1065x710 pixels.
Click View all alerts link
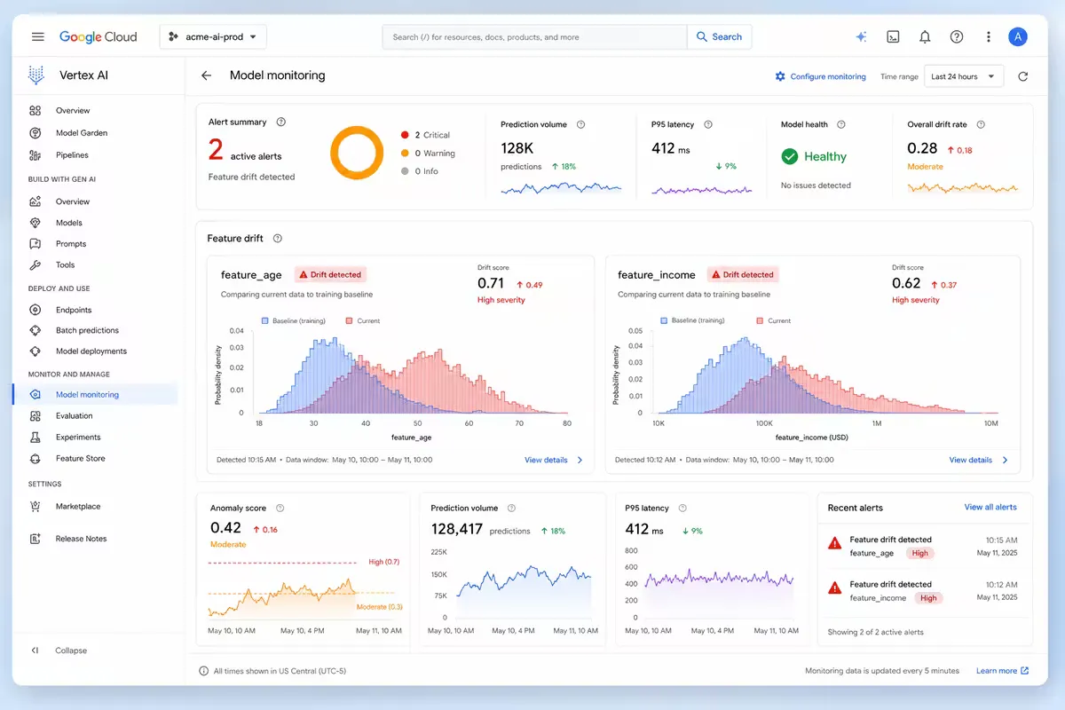click(x=990, y=507)
